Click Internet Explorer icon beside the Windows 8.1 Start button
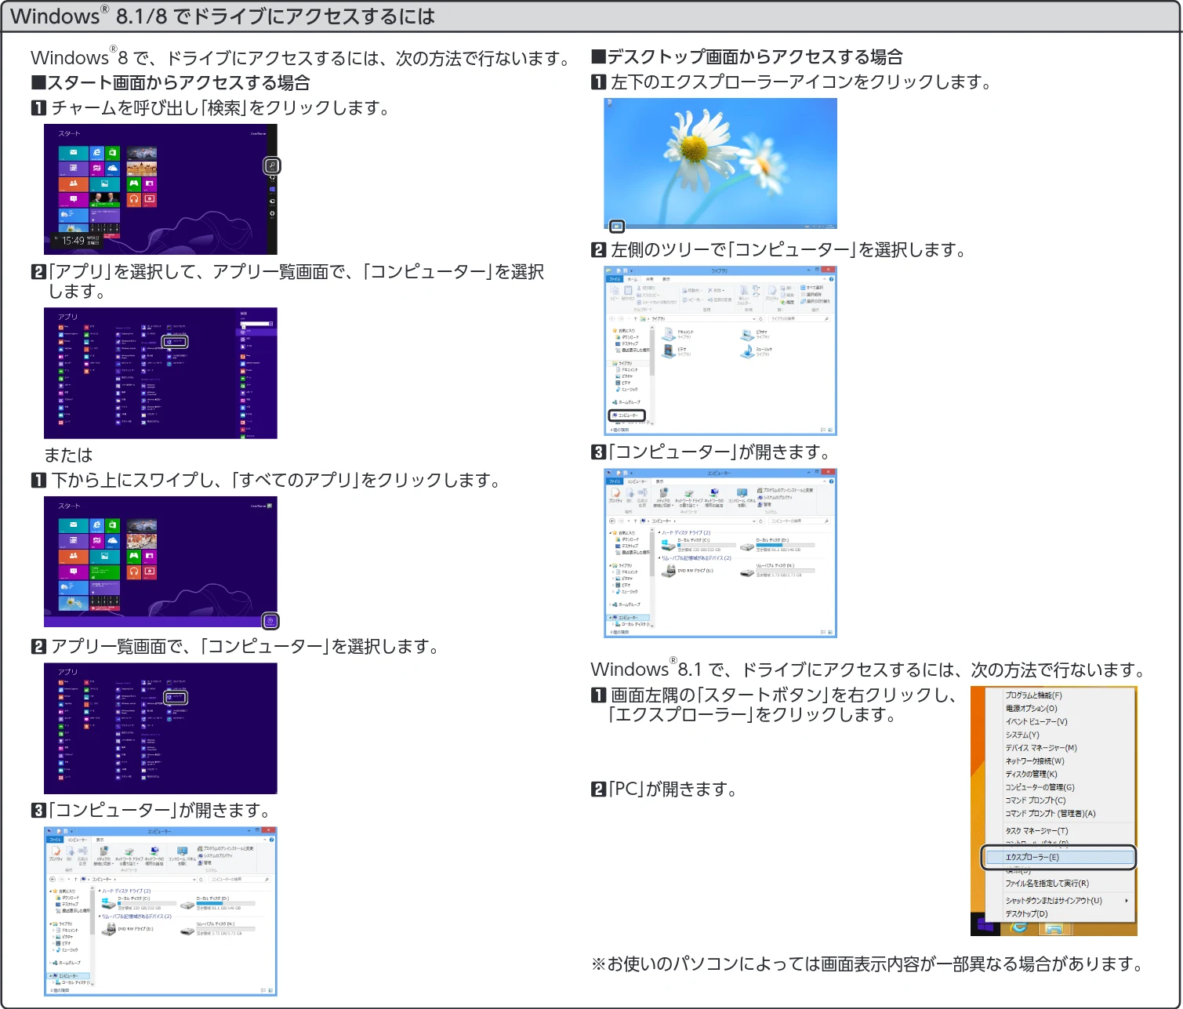The image size is (1183, 1009). [1020, 927]
